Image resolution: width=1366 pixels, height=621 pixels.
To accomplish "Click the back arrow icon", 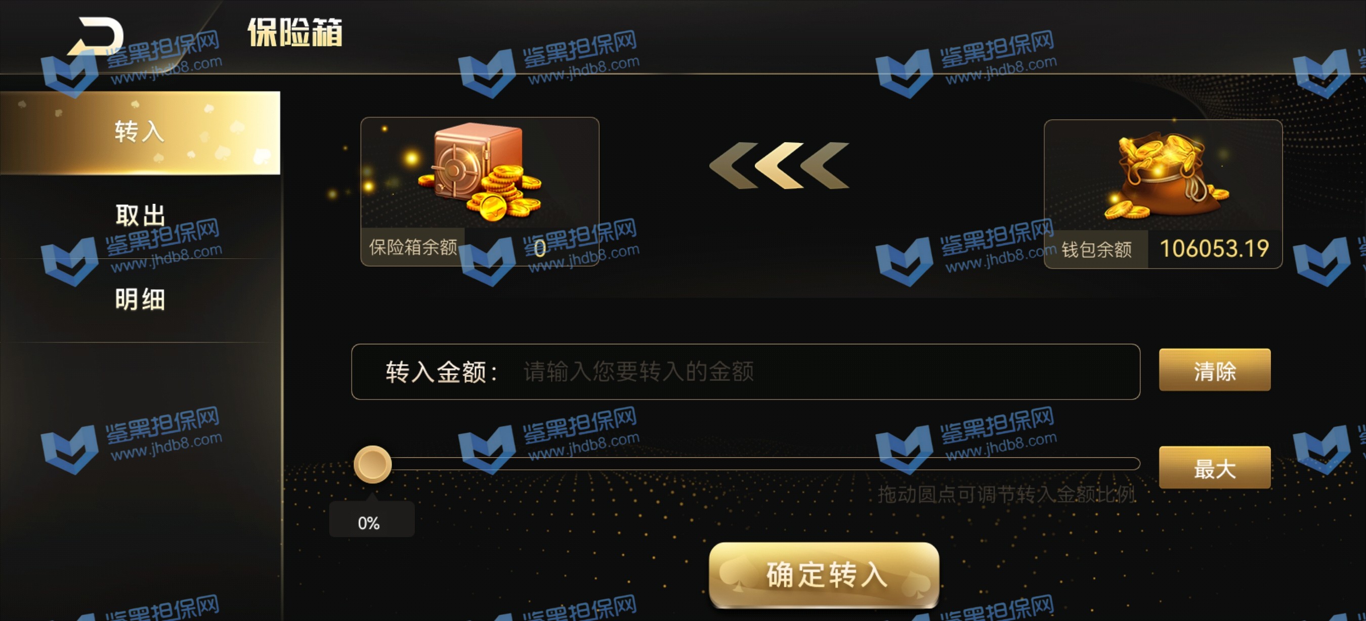I will pyautogui.click(x=96, y=36).
